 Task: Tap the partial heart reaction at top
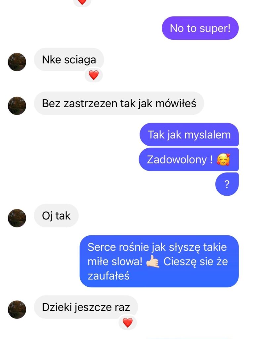tap(82, 2)
